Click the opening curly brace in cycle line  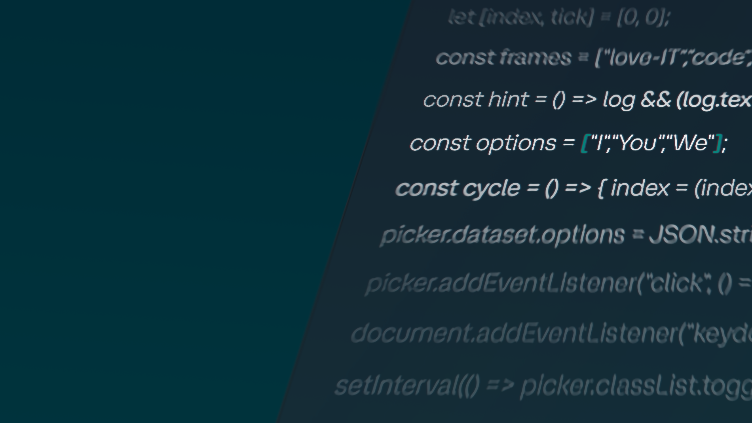pos(600,188)
